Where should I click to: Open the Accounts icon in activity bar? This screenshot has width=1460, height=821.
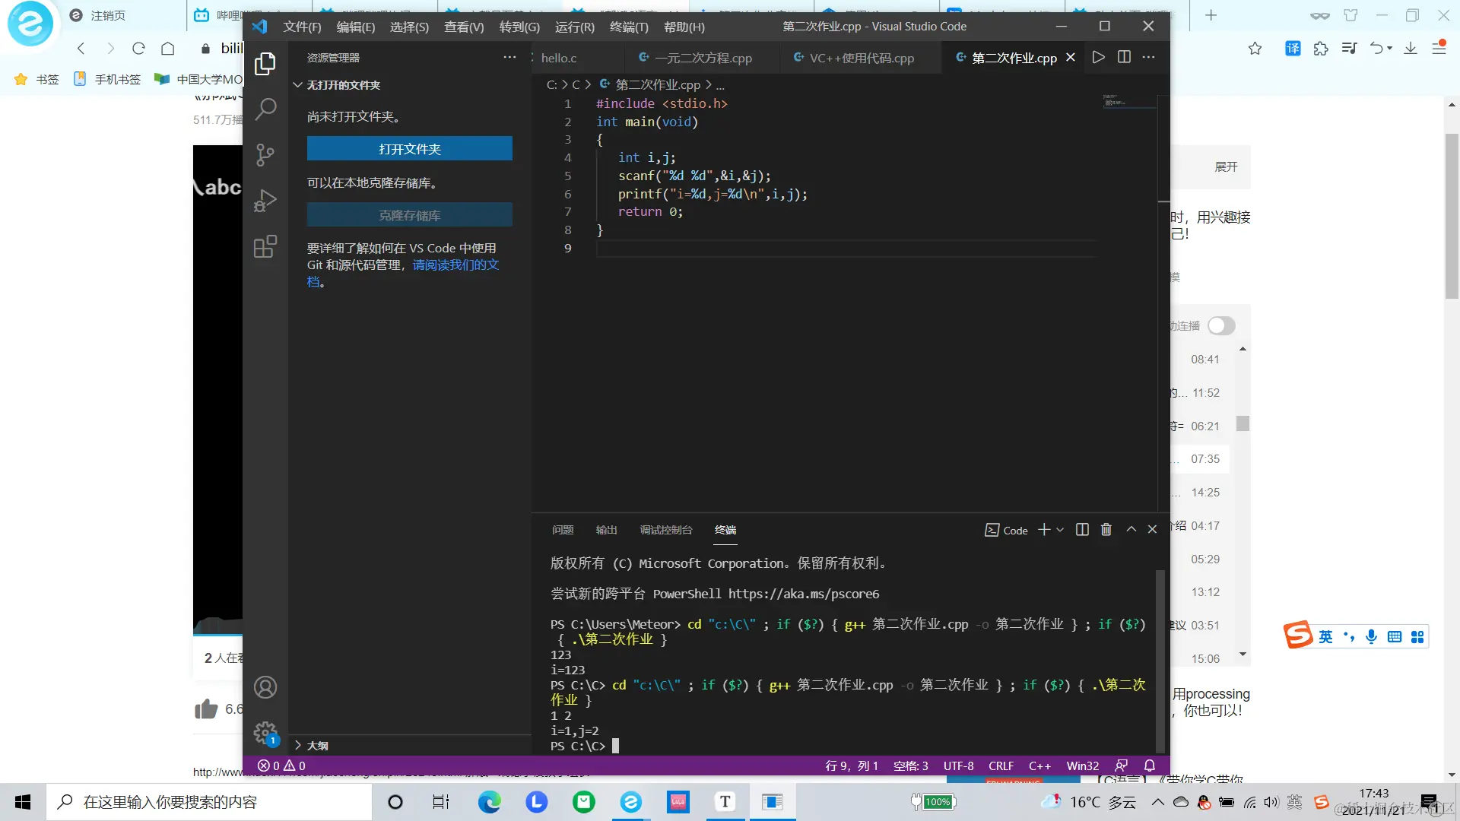click(x=265, y=687)
